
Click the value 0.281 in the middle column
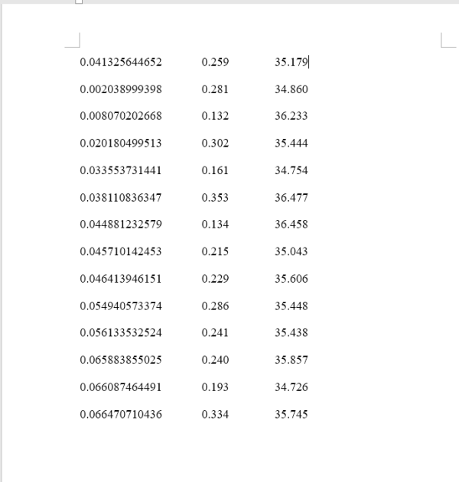(215, 89)
